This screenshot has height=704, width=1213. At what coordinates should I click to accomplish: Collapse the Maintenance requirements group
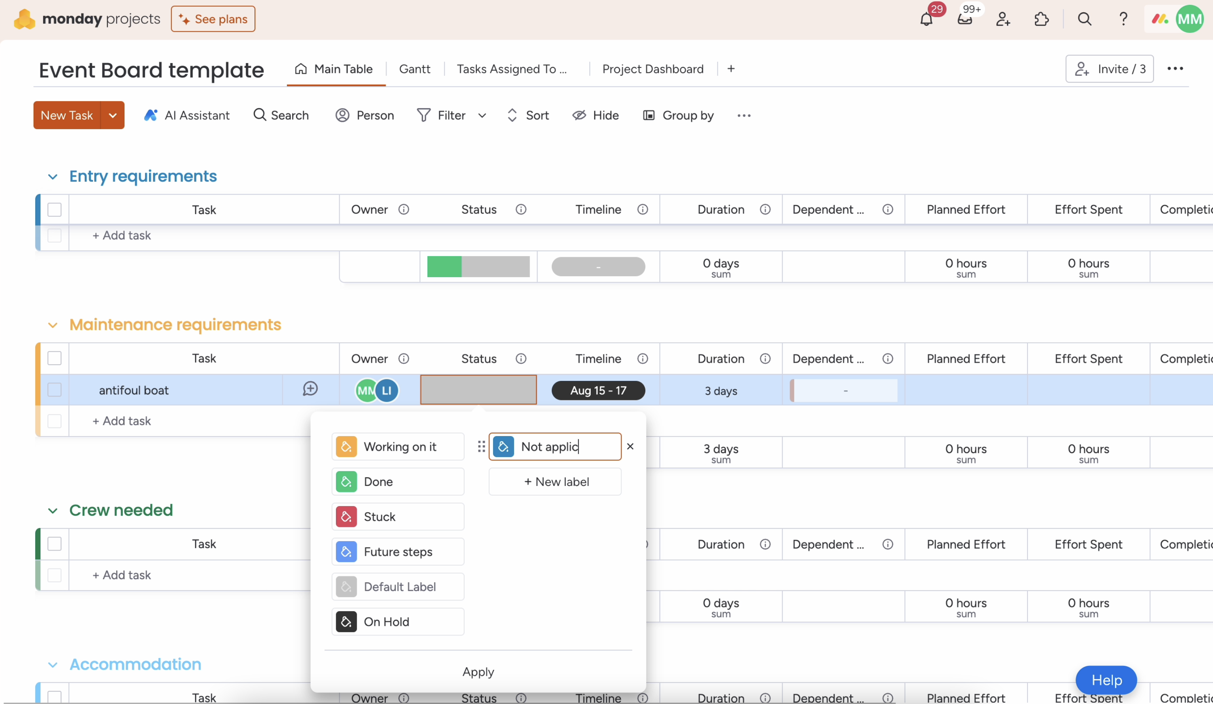(x=52, y=325)
